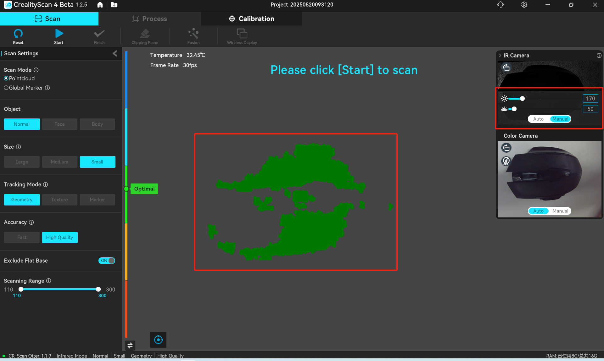
Task: Collapse the Scan Settings panel
Action: click(x=115, y=53)
